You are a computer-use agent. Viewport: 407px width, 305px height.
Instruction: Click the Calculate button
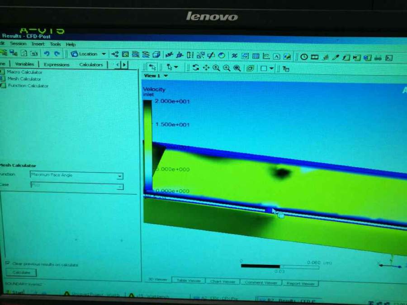[21, 272]
